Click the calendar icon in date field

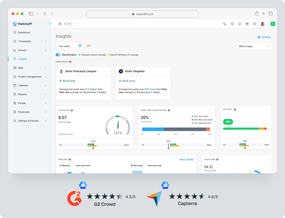point(80,46)
